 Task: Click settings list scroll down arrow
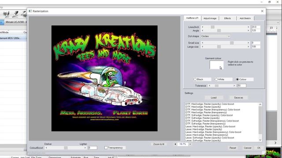point(260,140)
